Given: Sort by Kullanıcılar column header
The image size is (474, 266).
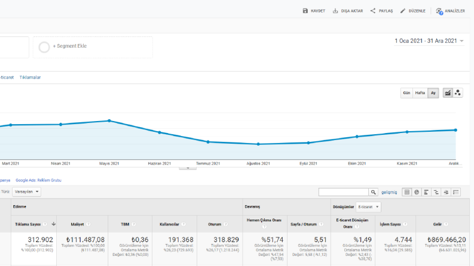Looking at the screenshot, I should point(169,224).
